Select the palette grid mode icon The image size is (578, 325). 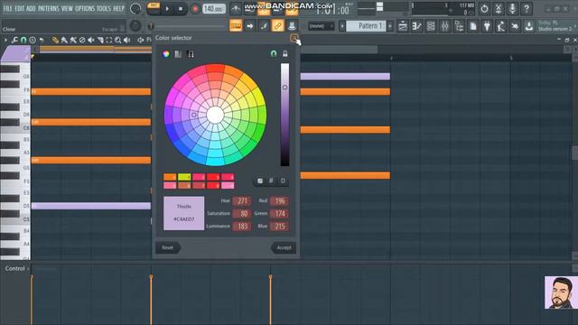(191, 54)
